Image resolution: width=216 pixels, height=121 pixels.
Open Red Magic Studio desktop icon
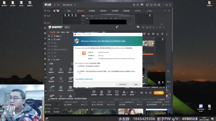pyautogui.click(x=201, y=108)
